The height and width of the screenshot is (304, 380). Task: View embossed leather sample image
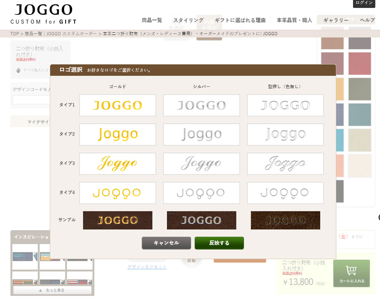[x=285, y=220]
